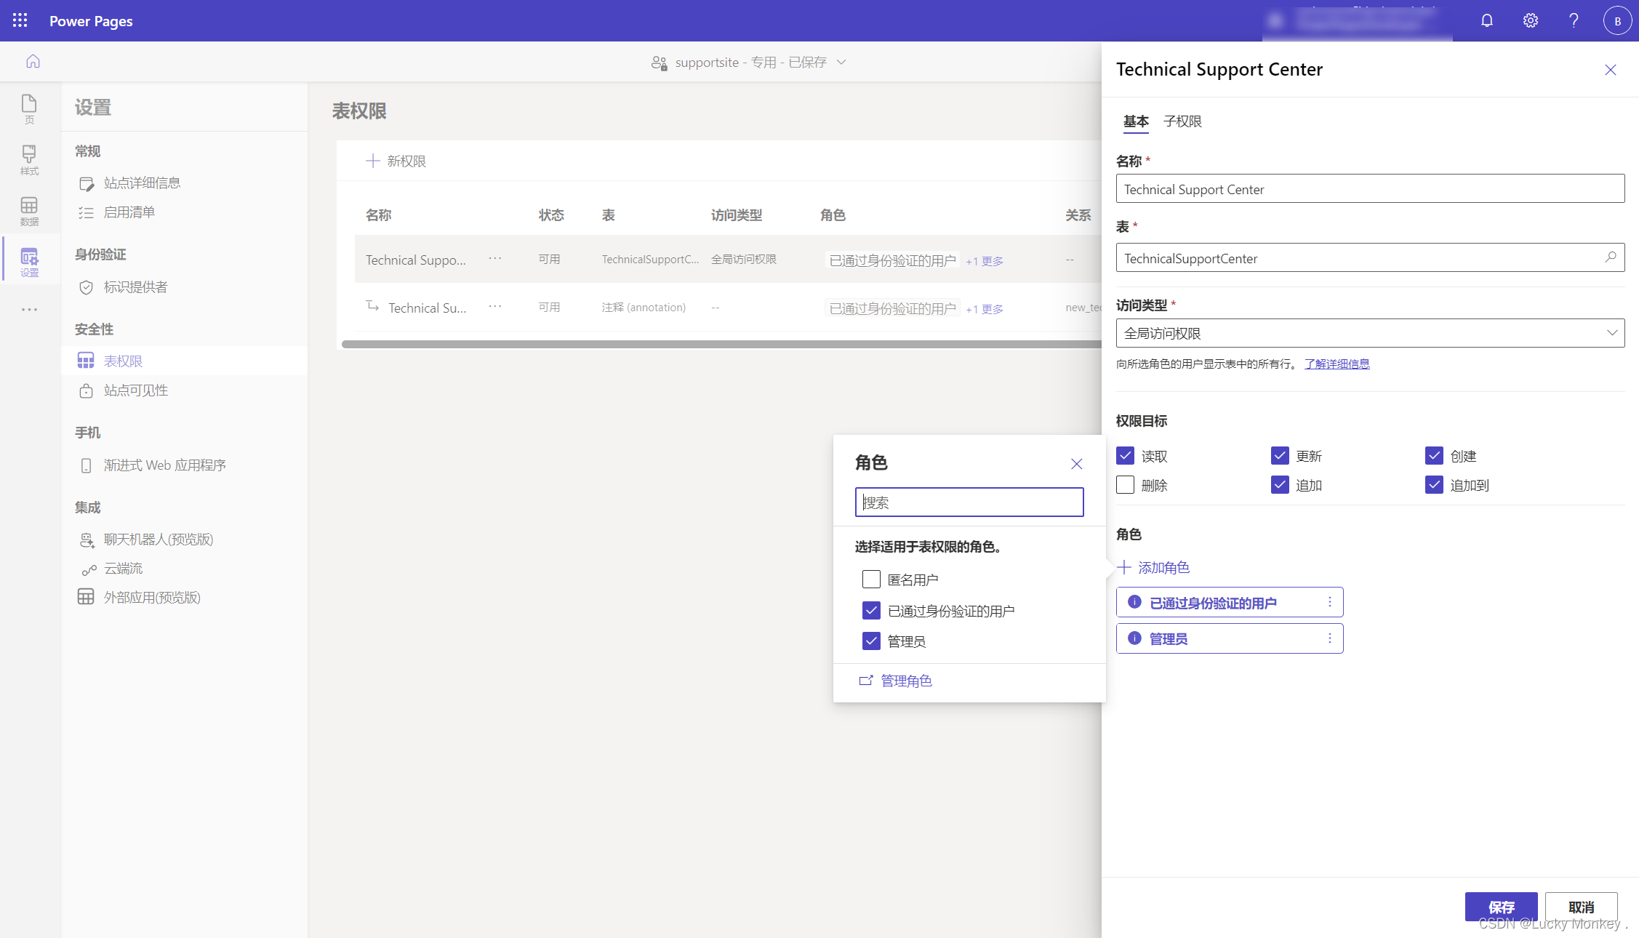Click the 取消 button
1639x938 pixels.
point(1581,907)
